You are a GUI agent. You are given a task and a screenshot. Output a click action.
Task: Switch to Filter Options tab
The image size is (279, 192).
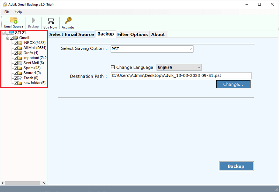[x=133, y=34]
